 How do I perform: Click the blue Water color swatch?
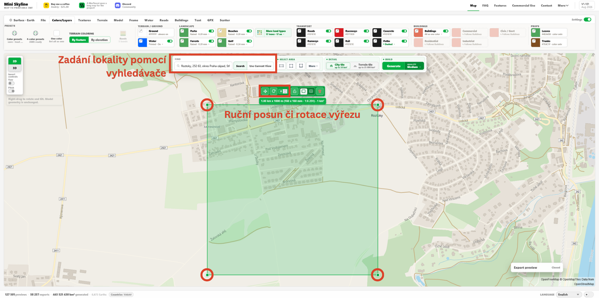pos(142,42)
